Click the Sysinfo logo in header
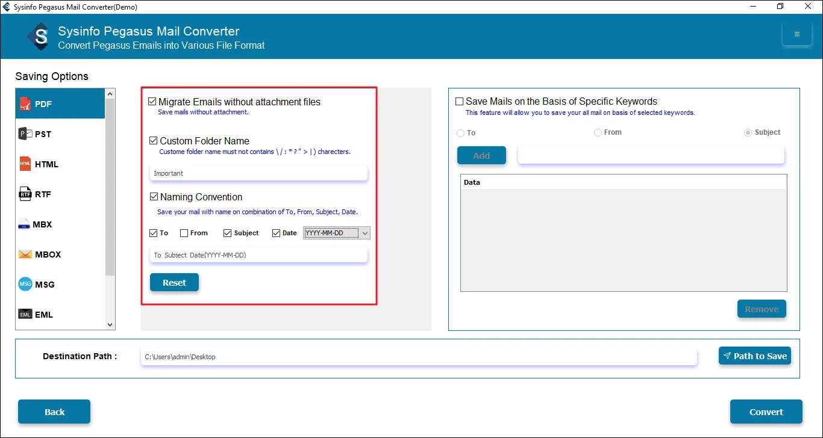 click(40, 37)
